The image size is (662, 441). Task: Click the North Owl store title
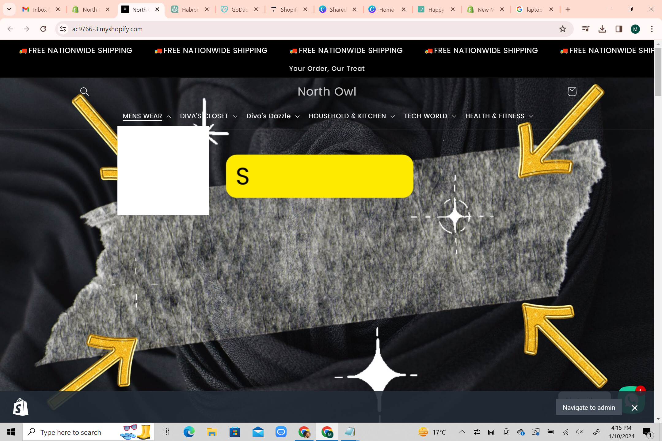pos(327,92)
